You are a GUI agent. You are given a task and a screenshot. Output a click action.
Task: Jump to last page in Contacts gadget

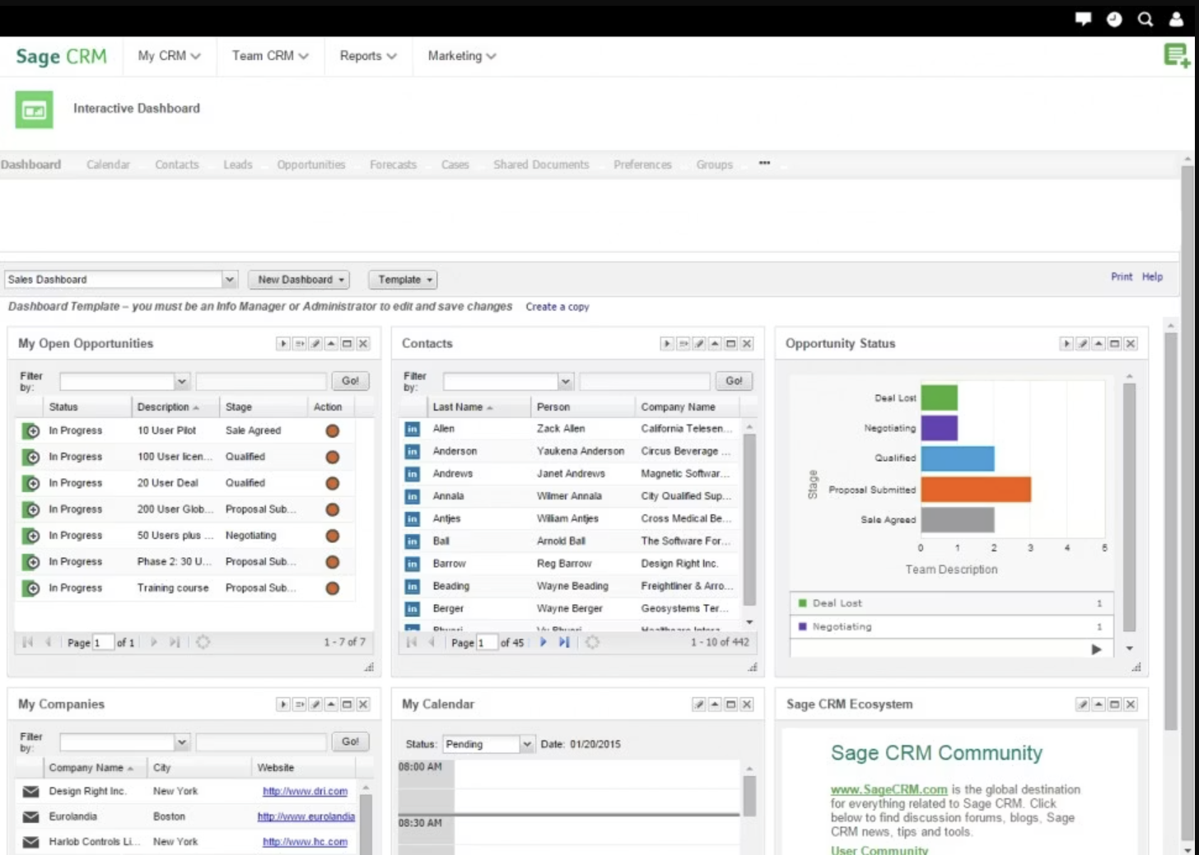pyautogui.click(x=564, y=643)
